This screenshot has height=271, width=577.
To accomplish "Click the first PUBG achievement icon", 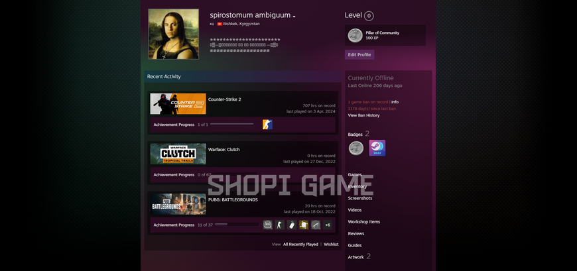I will tap(267, 225).
